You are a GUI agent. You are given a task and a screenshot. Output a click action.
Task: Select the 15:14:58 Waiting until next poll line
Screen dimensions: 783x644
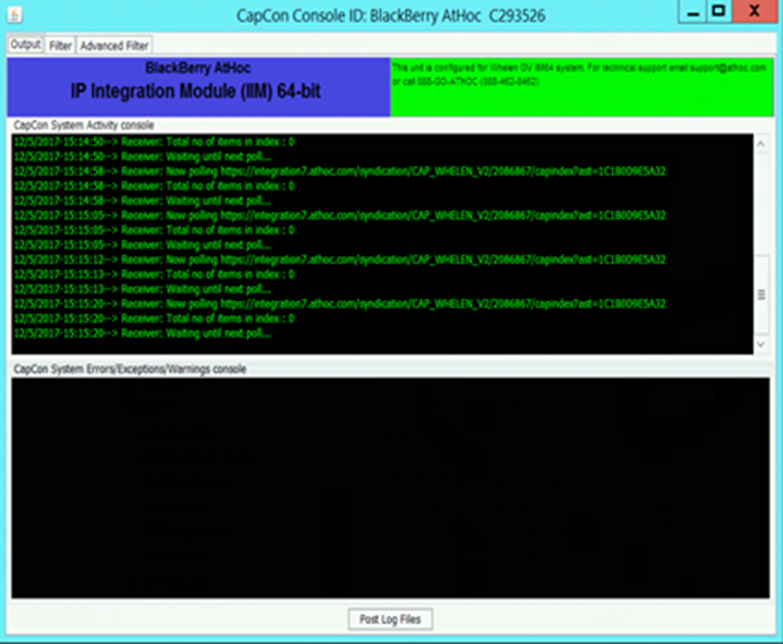142,201
